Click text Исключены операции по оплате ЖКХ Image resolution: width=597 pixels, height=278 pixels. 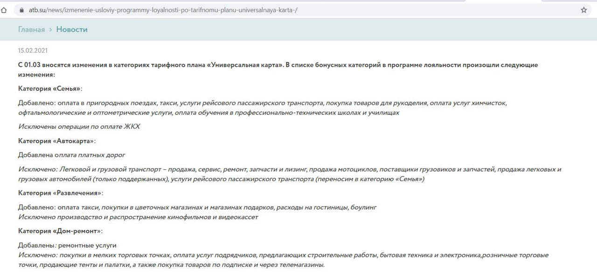tap(79, 126)
